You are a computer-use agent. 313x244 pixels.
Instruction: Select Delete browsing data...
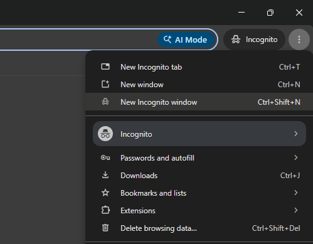[199, 228]
